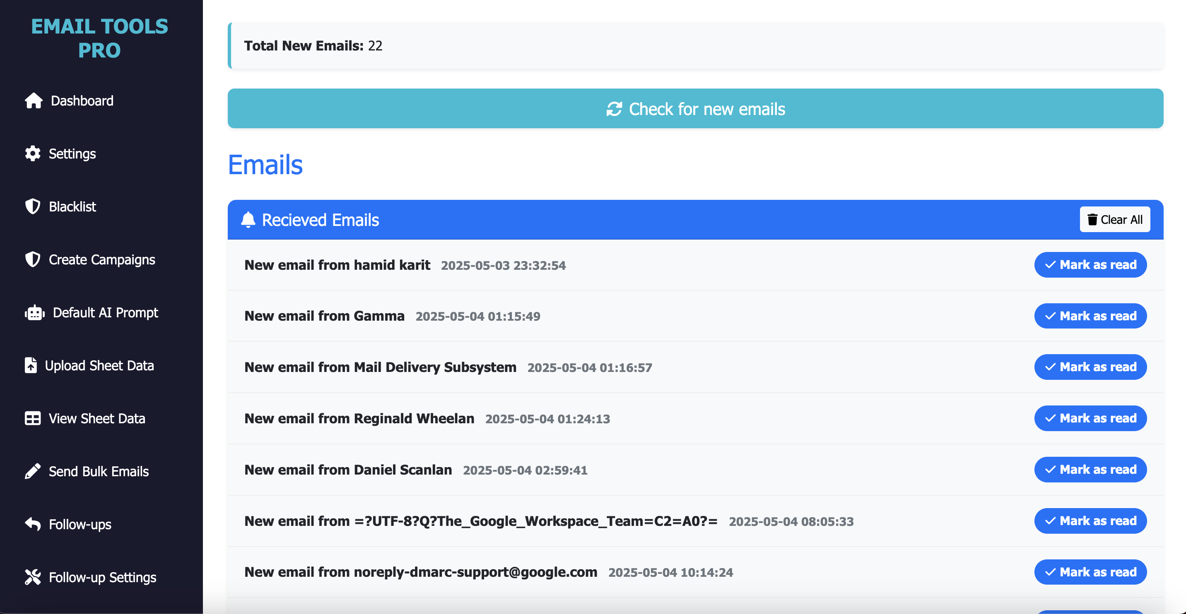Click Check for new emails
The height and width of the screenshot is (614, 1186).
tap(696, 108)
